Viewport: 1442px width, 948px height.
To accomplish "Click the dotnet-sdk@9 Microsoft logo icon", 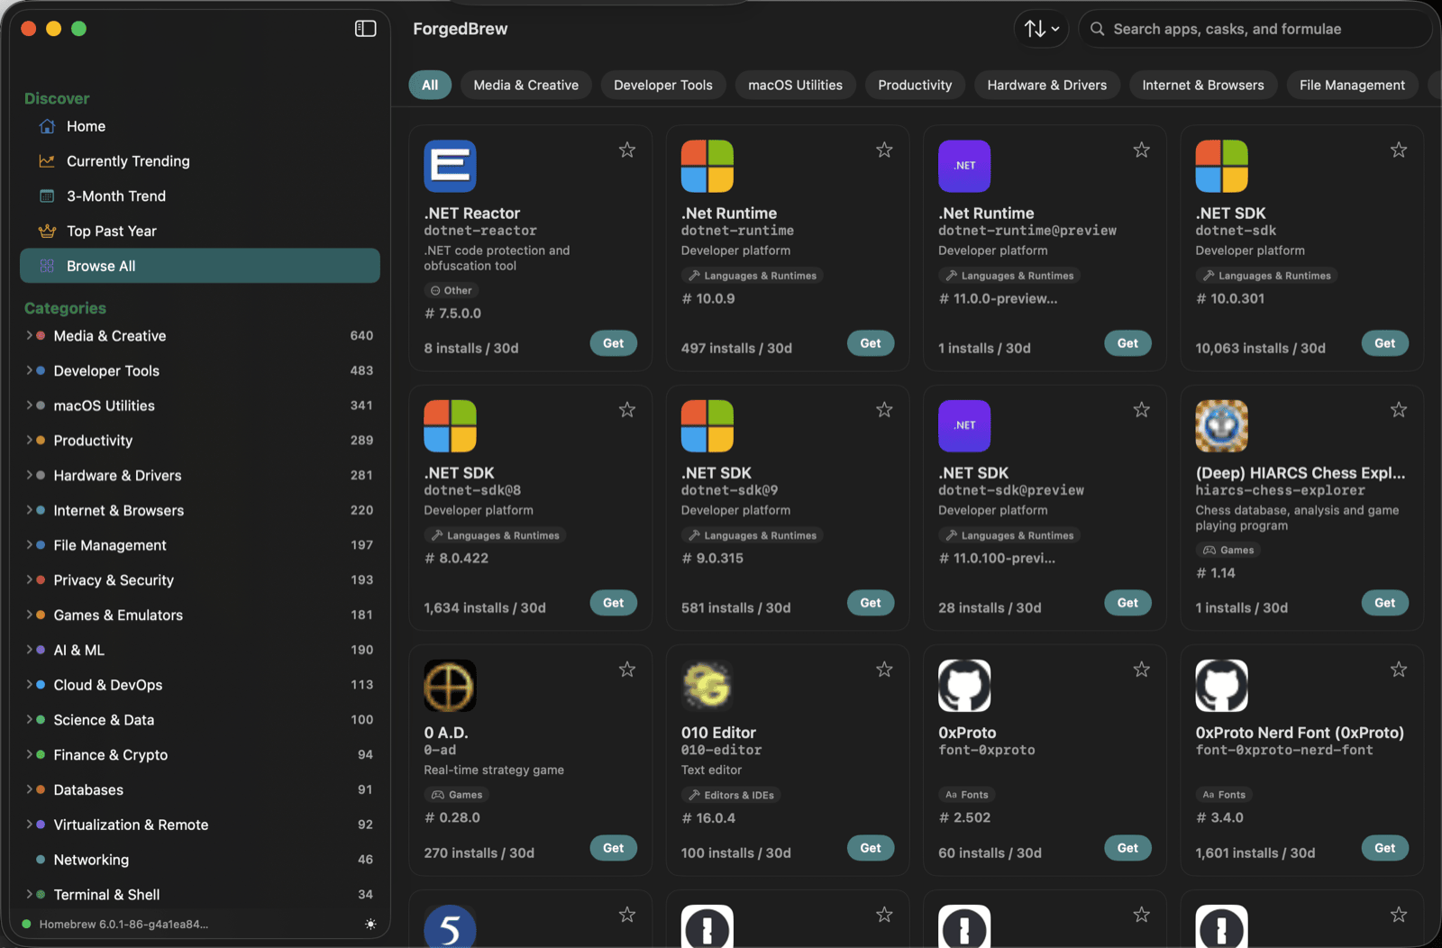I will pos(707,425).
